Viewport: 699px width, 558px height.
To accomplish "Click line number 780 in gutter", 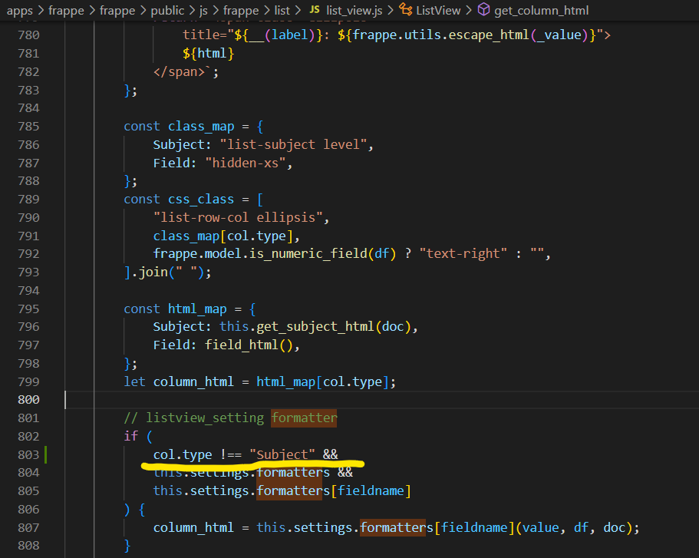I will point(28,35).
